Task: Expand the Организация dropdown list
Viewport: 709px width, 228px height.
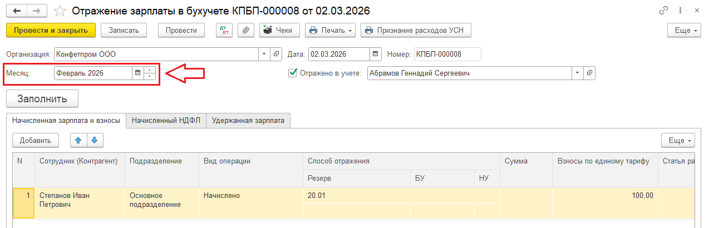Action: coord(264,54)
